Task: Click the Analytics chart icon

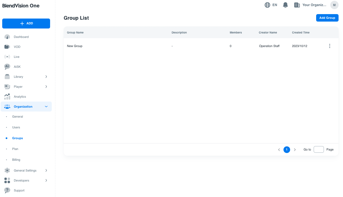Action: click(x=7, y=97)
